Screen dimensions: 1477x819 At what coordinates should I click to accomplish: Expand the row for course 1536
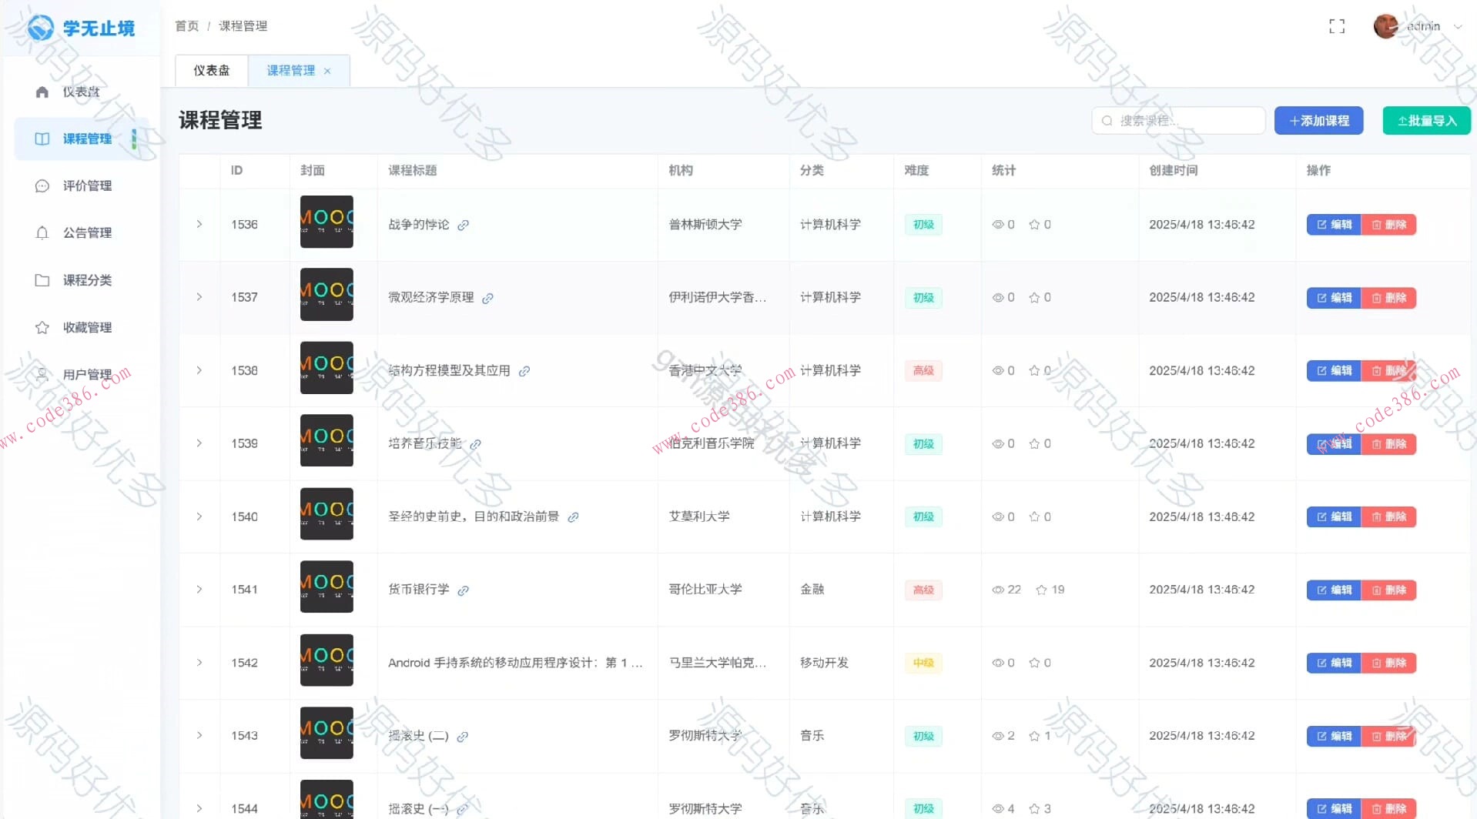(x=199, y=224)
